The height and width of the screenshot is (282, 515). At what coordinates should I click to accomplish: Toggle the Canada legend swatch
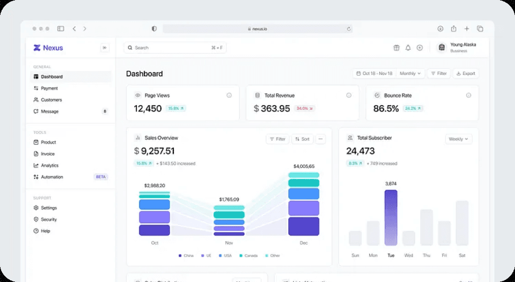click(x=241, y=256)
